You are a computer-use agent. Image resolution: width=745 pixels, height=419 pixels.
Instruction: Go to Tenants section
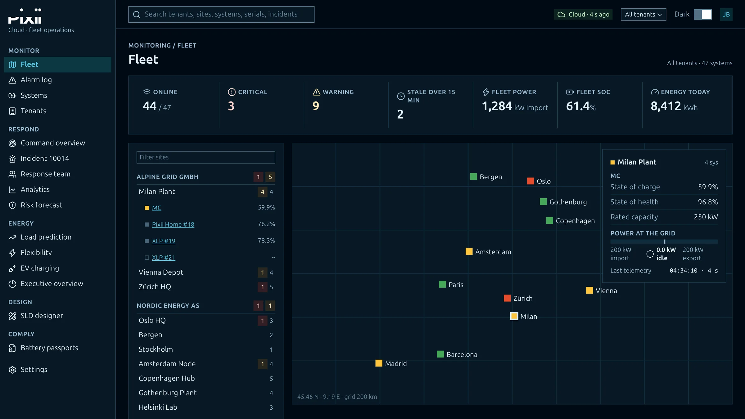(57, 111)
